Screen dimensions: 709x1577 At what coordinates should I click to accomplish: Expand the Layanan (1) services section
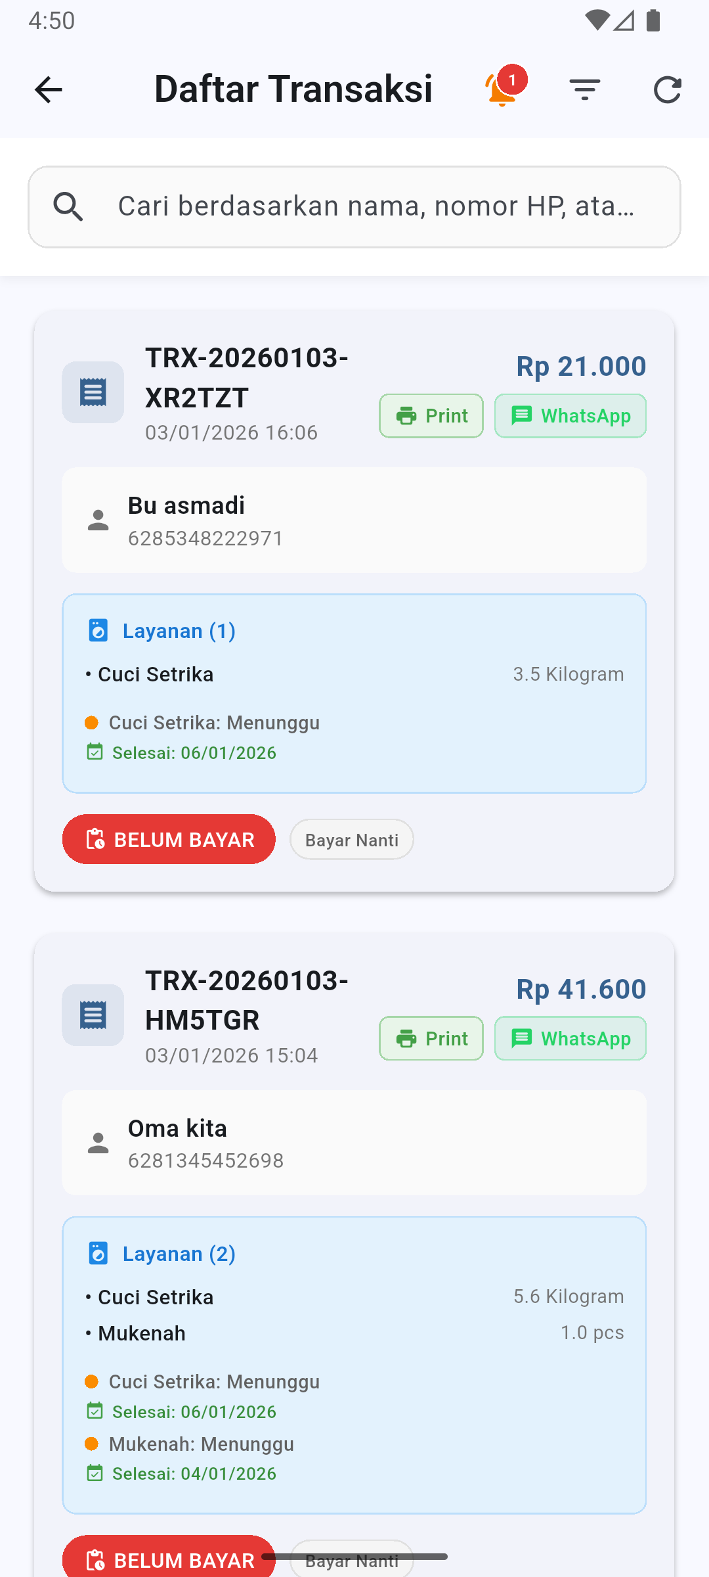coord(179,631)
